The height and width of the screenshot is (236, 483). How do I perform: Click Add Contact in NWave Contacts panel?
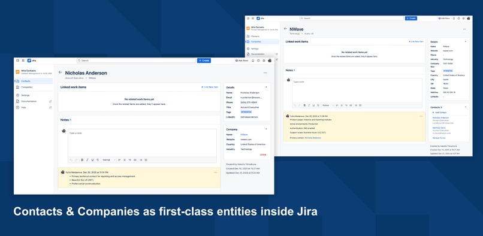440,113
